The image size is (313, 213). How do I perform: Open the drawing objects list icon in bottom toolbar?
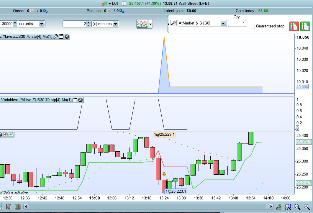[x=9, y=207]
